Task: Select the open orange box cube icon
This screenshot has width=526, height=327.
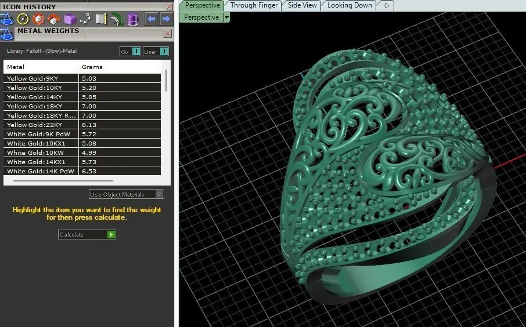Action: 53,20
